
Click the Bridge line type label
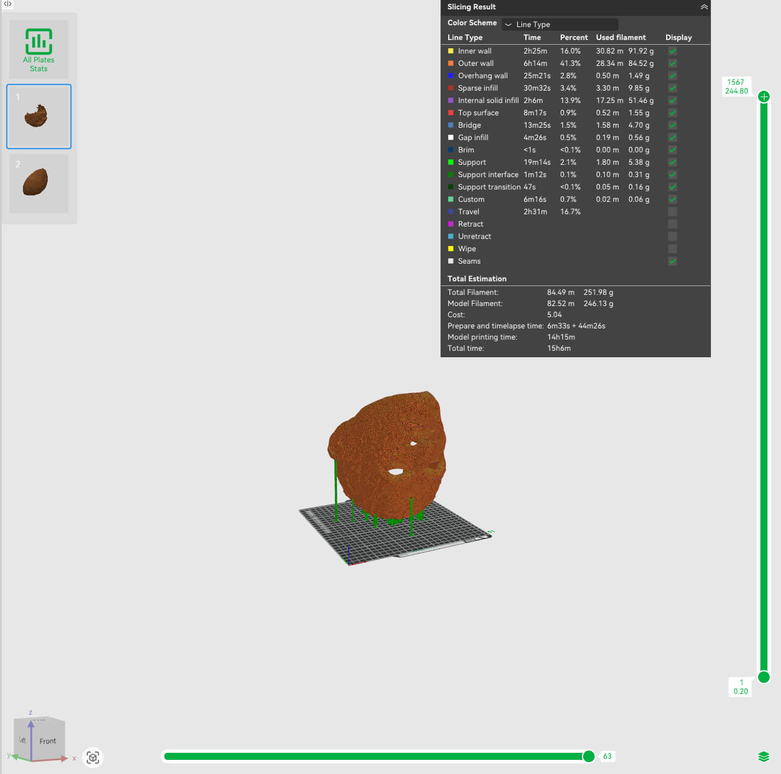[x=469, y=125]
